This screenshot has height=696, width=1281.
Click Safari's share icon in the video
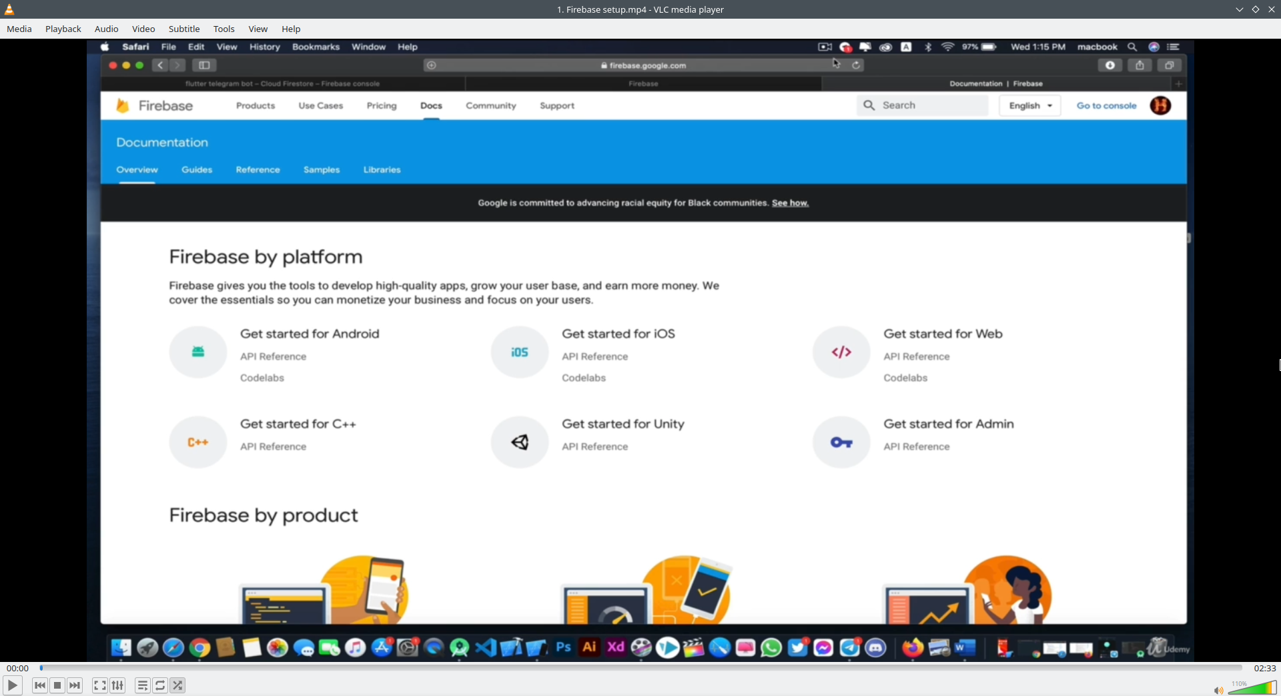tap(1140, 65)
